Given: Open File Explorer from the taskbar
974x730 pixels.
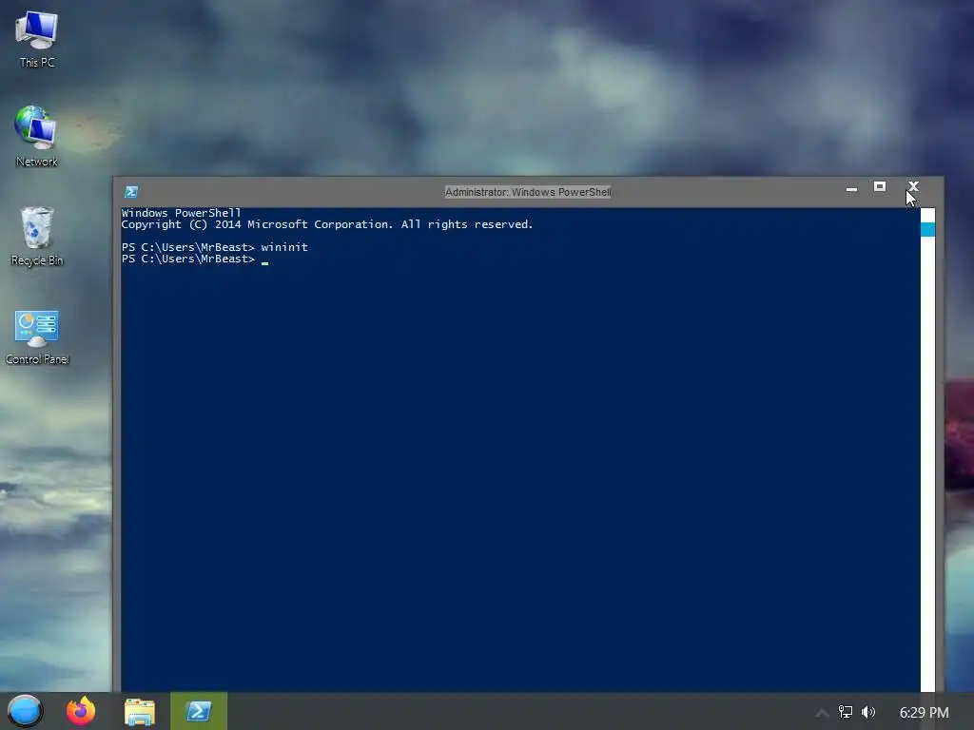Looking at the screenshot, I should click(x=139, y=712).
